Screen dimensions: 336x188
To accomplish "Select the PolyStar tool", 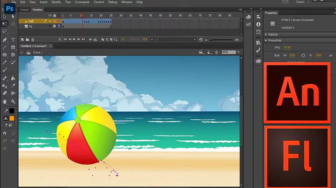I will click(13, 55).
